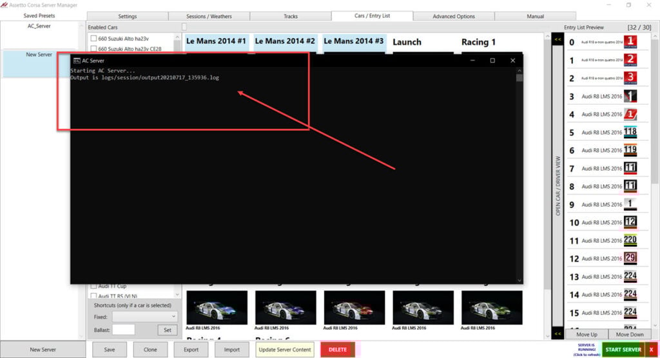Image resolution: width=660 pixels, height=358 pixels.
Task: Select the Cars / Entry List tab
Action: pos(372,15)
